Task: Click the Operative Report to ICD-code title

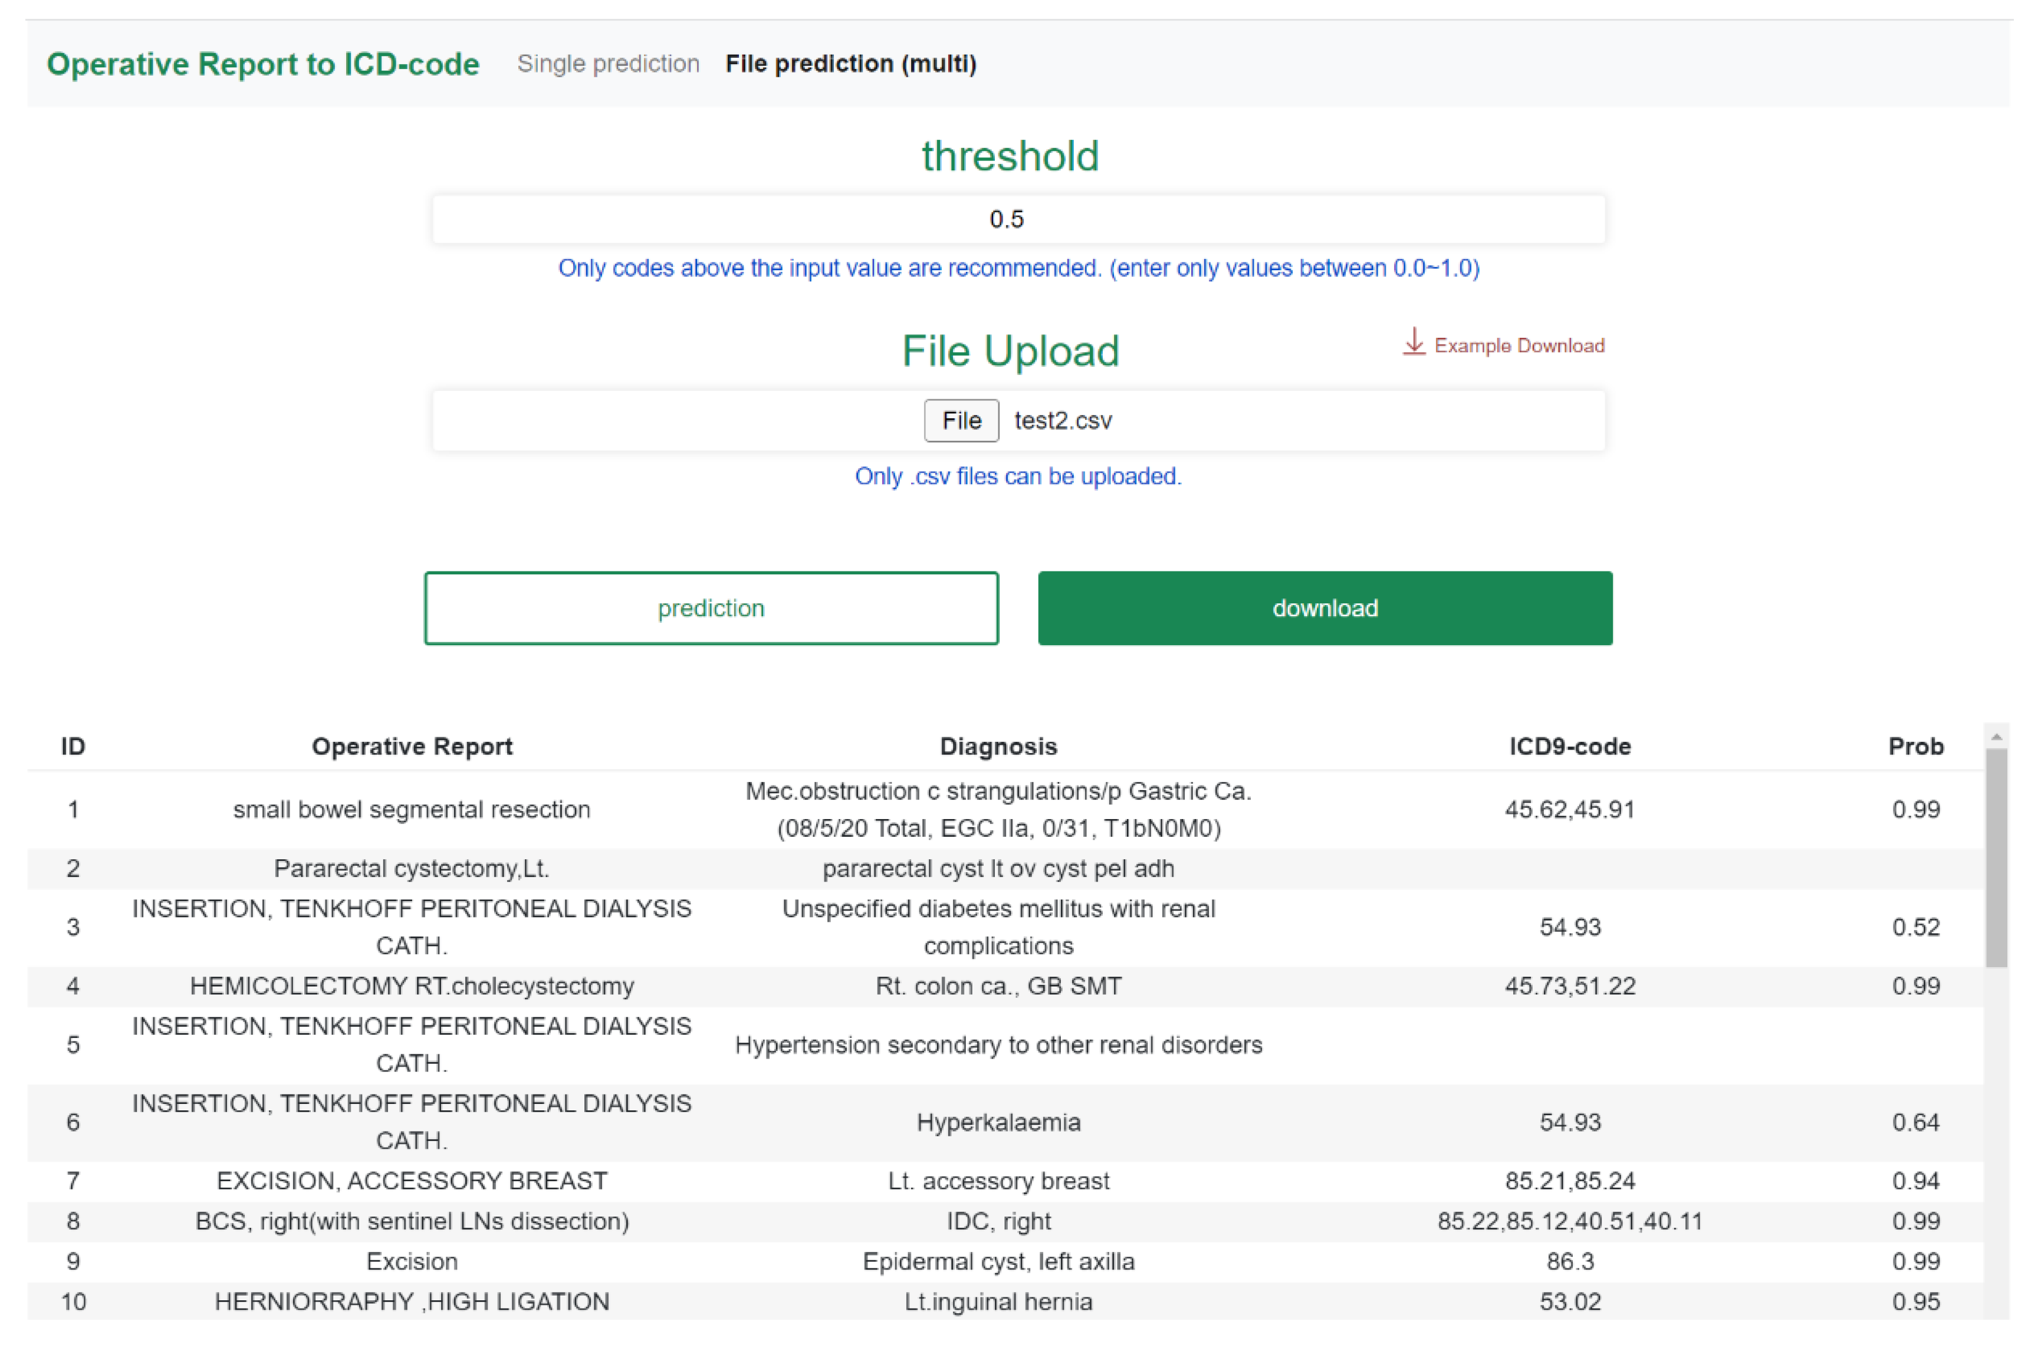Action: click(263, 65)
